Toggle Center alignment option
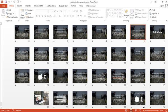168x112 pixels. pyautogui.click(x=68, y=16)
